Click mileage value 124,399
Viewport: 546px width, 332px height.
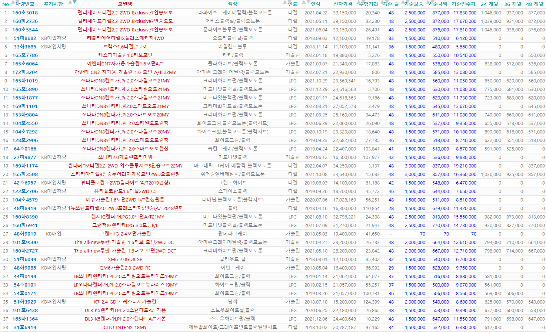click(371, 302)
